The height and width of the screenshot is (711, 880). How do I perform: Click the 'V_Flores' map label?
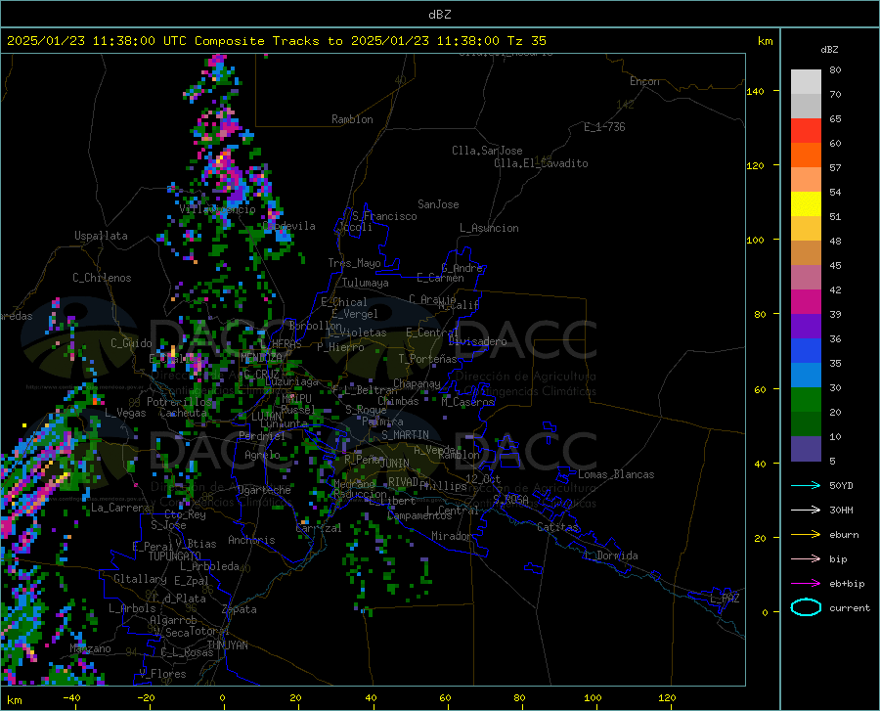162,674
